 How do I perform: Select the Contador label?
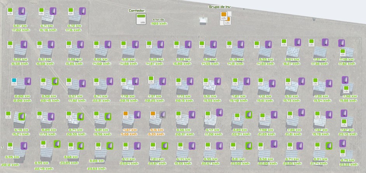click(x=137, y=10)
